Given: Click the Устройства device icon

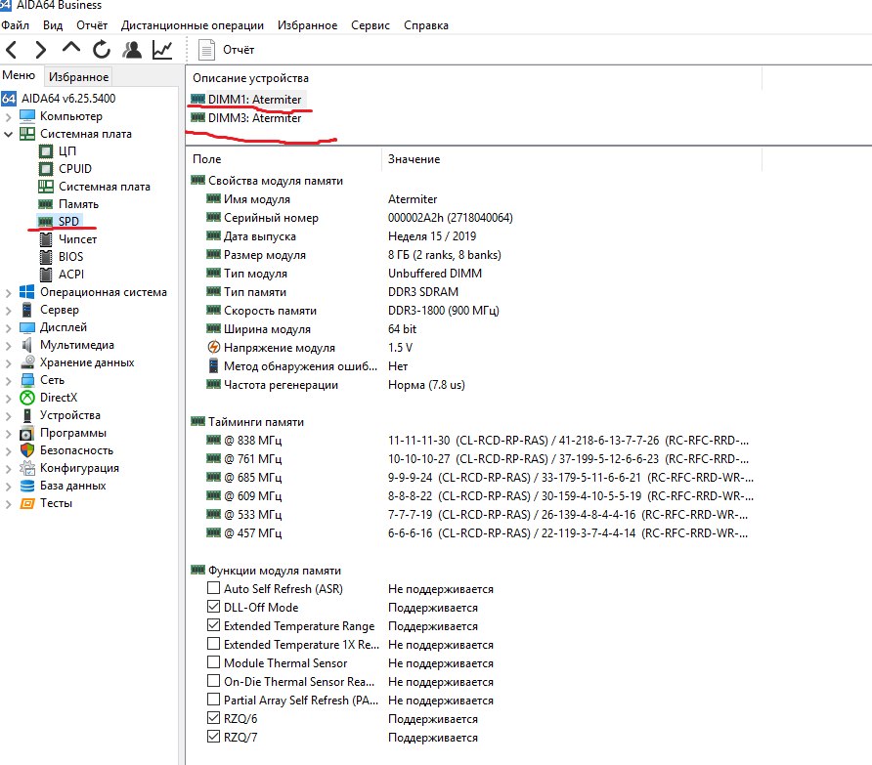Looking at the screenshot, I should 27,415.
